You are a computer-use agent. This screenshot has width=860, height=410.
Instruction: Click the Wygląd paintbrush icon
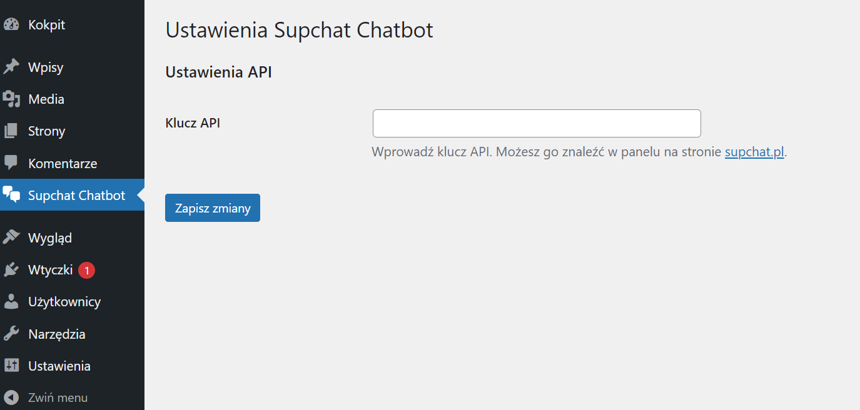pyautogui.click(x=11, y=237)
